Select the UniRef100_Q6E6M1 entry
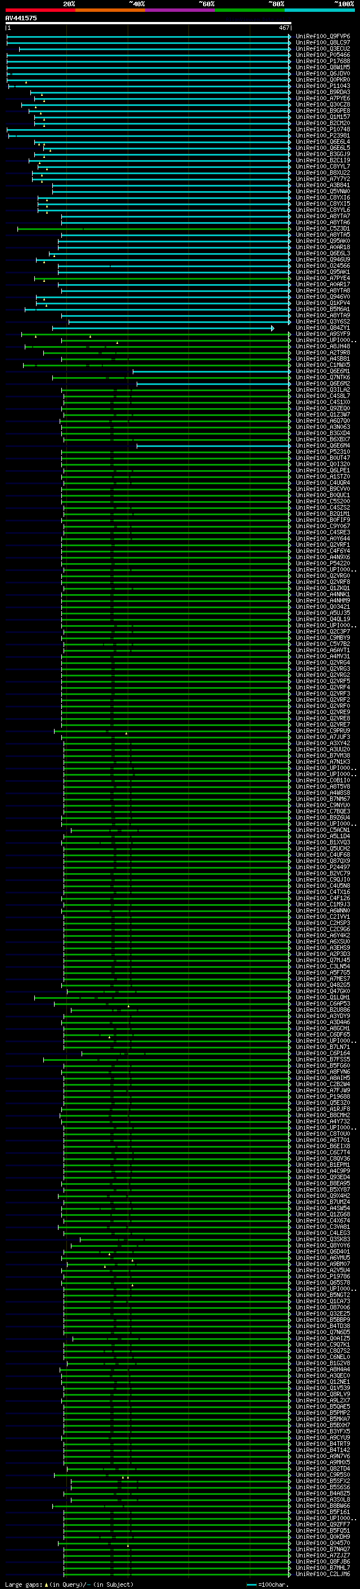The height and width of the screenshot is (1589, 360). pos(323,371)
